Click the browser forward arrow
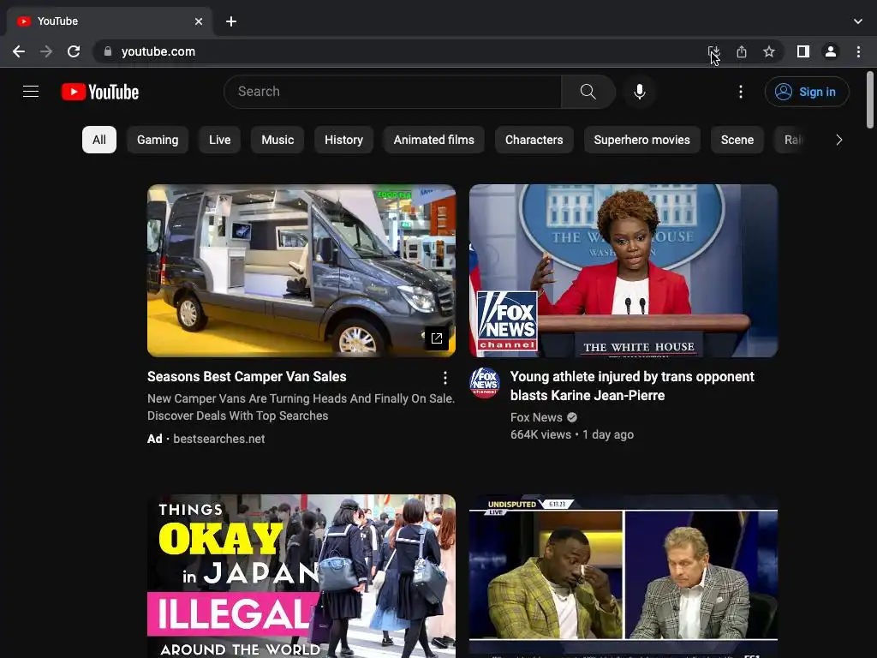Image resolution: width=877 pixels, height=658 pixels. pyautogui.click(x=46, y=51)
